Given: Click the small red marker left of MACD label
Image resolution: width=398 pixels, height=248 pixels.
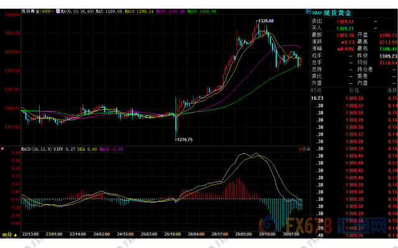Looking at the screenshot, I should [3, 149].
